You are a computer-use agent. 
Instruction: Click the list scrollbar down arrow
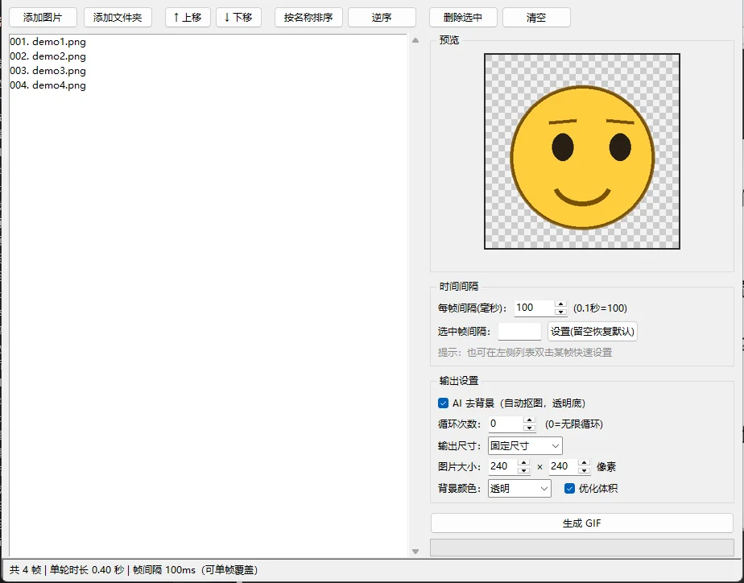coord(415,552)
